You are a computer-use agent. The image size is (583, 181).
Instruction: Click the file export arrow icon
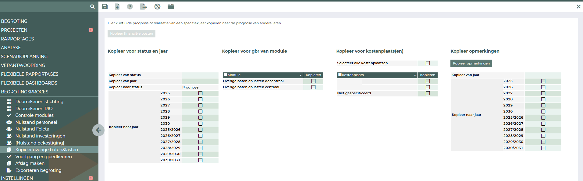coord(144,7)
